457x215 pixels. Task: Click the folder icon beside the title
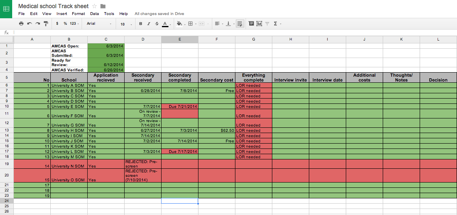(x=103, y=6)
